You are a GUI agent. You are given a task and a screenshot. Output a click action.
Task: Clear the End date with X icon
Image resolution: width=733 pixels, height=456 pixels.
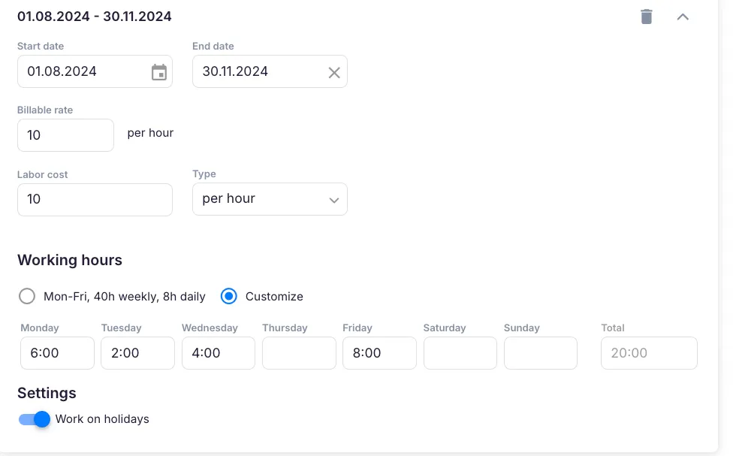(334, 72)
